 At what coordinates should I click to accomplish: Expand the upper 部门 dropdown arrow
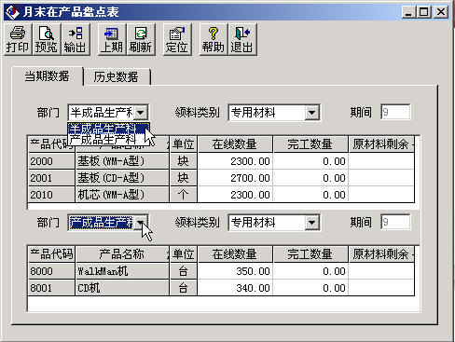[141, 113]
